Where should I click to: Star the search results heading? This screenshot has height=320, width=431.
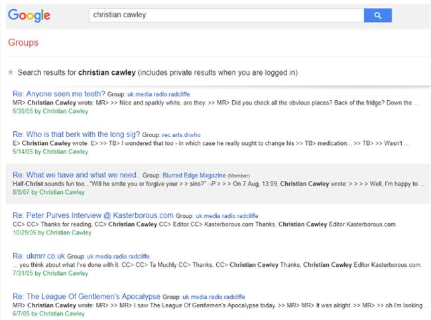click(10, 72)
